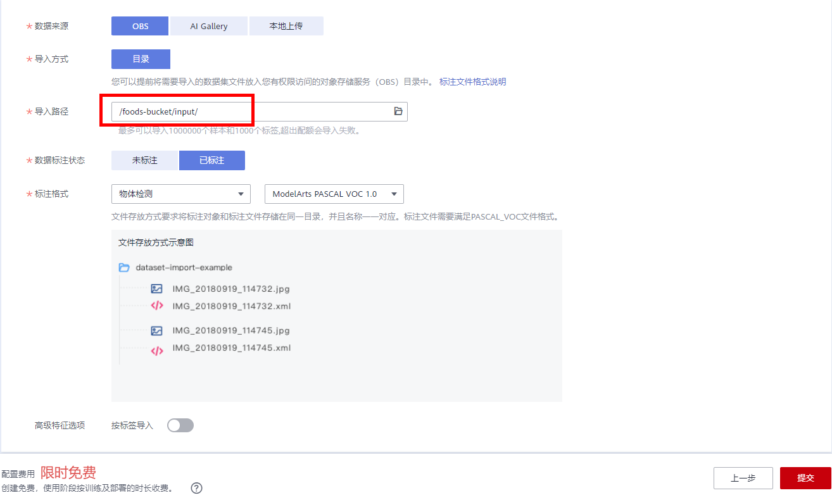
Task: Click image icon beside IMG_20180919_114732.jpg
Action: click(x=156, y=289)
